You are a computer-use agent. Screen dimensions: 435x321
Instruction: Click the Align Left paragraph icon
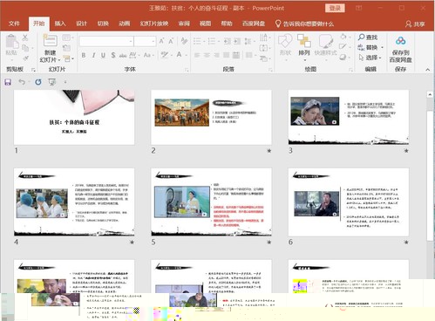[197, 55]
